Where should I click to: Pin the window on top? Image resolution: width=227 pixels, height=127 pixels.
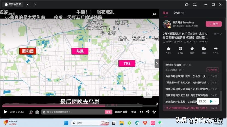point(187,4)
